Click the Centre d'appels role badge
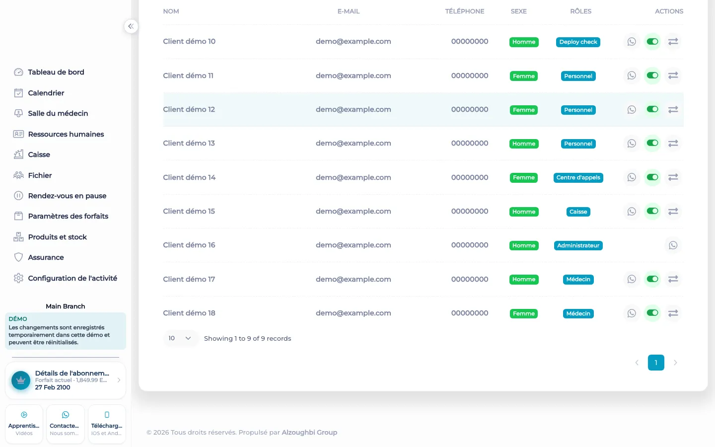Image resolution: width=715 pixels, height=447 pixels. pyautogui.click(x=578, y=178)
